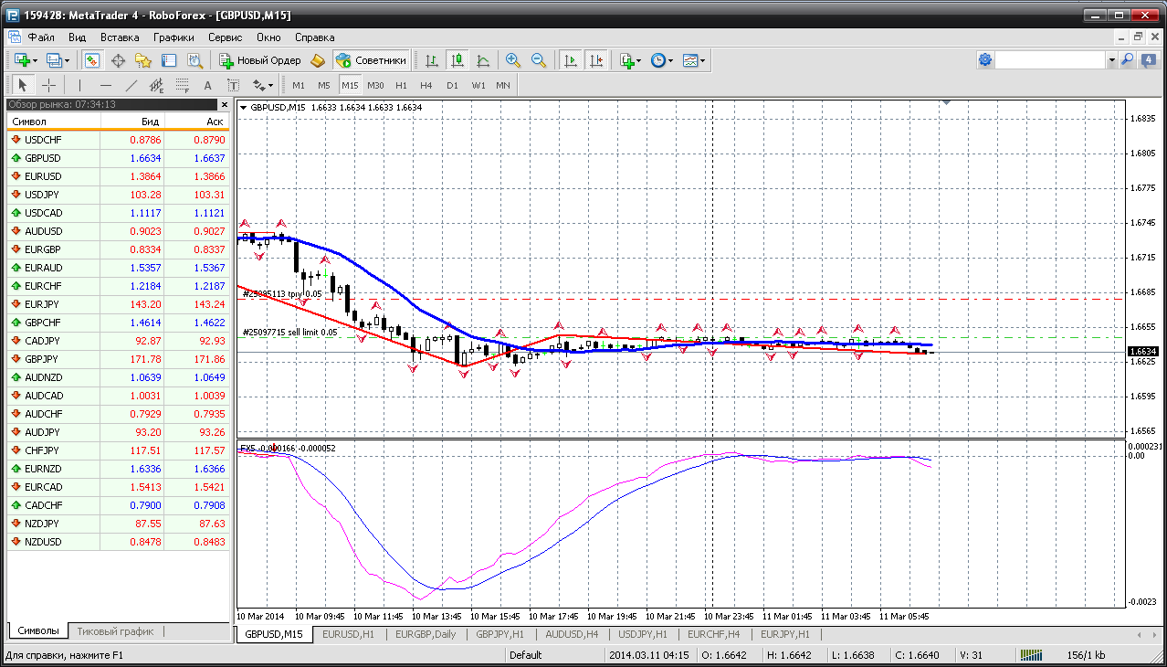Screen dimensions: 1167x667
Task: Click the Zoom Out magnifier icon
Action: 539,60
